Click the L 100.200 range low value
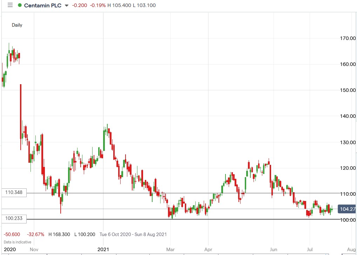The width and height of the screenshot is (357, 255). pyautogui.click(x=84, y=234)
